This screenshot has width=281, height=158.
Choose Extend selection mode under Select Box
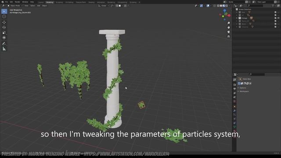tap(242, 83)
